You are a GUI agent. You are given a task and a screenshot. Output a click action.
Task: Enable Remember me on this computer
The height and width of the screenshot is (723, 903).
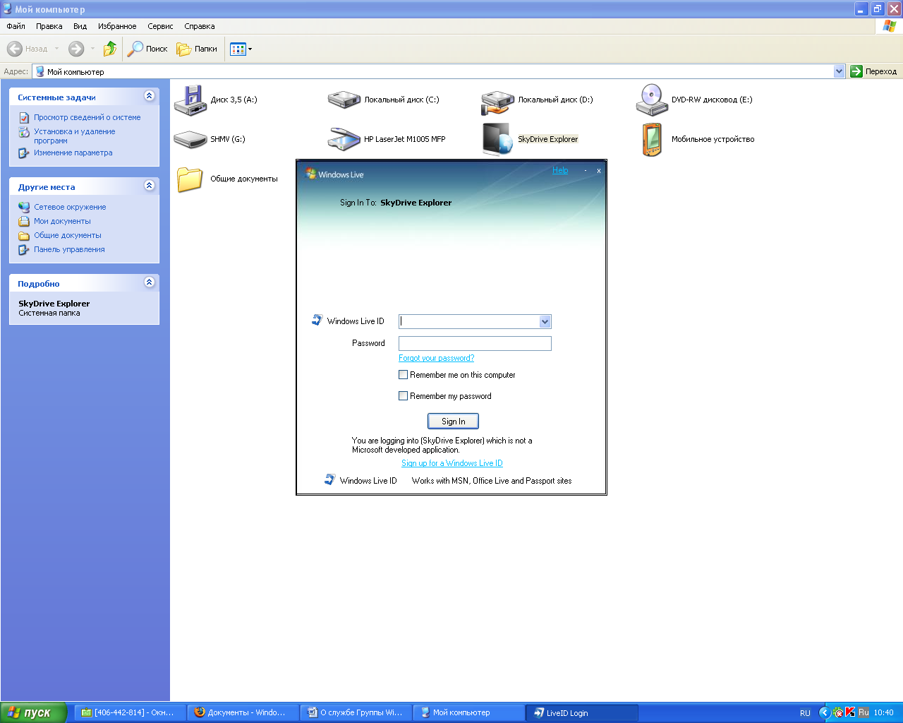point(404,375)
